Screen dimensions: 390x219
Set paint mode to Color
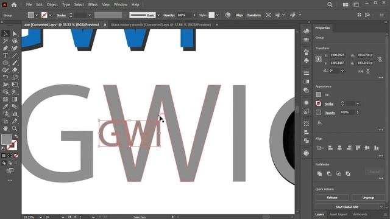[4, 156]
